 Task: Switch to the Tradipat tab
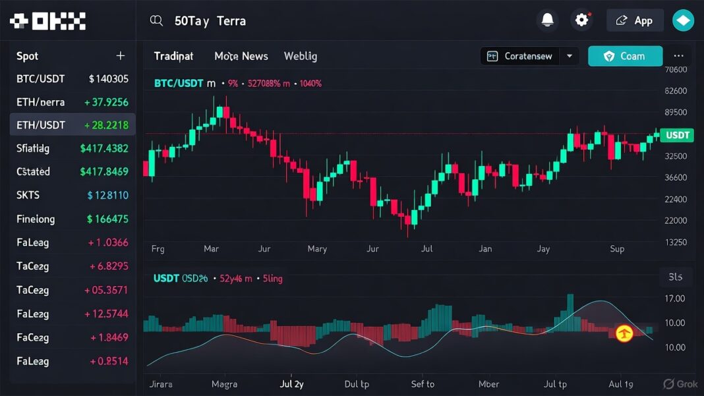[x=173, y=56]
